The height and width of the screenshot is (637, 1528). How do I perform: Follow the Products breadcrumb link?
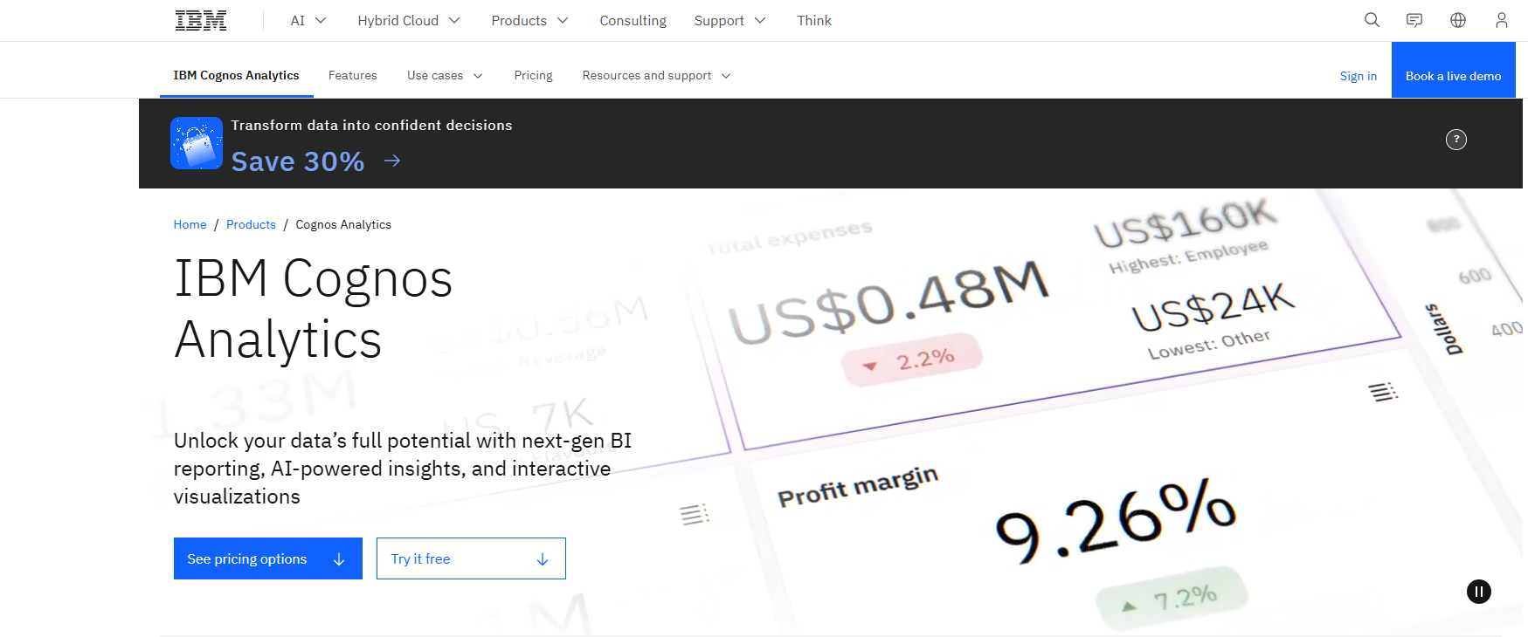[x=251, y=224]
